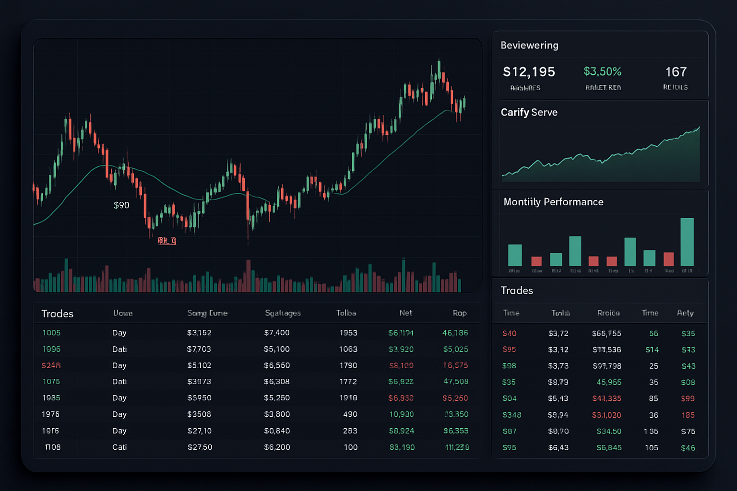The height and width of the screenshot is (491, 737).
Task: Click the red annotation marker on the chart
Action: pos(166,241)
